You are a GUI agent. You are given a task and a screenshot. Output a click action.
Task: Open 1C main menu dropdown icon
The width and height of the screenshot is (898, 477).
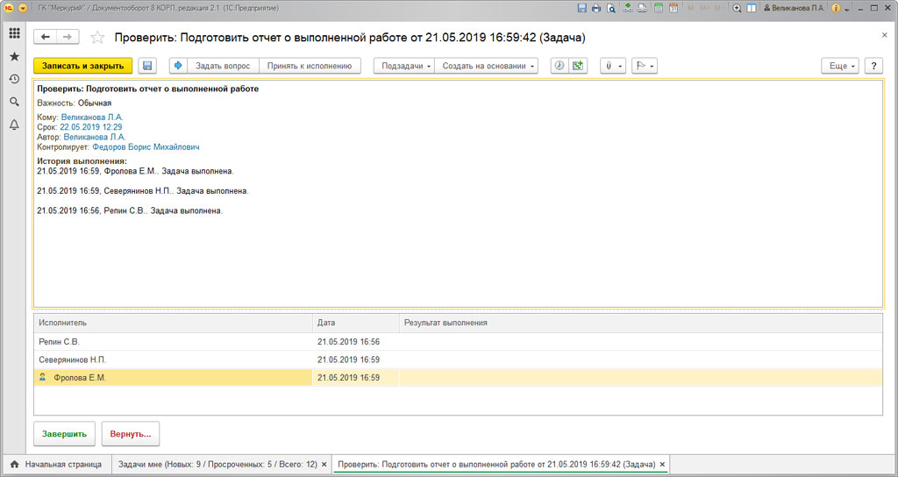[x=23, y=8]
